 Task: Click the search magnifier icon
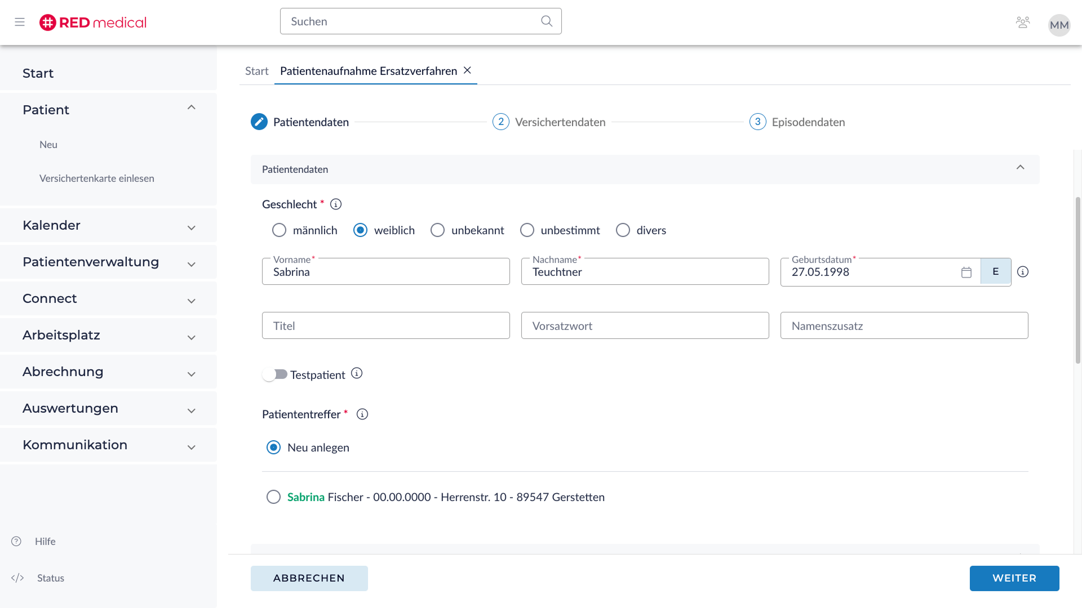point(546,21)
